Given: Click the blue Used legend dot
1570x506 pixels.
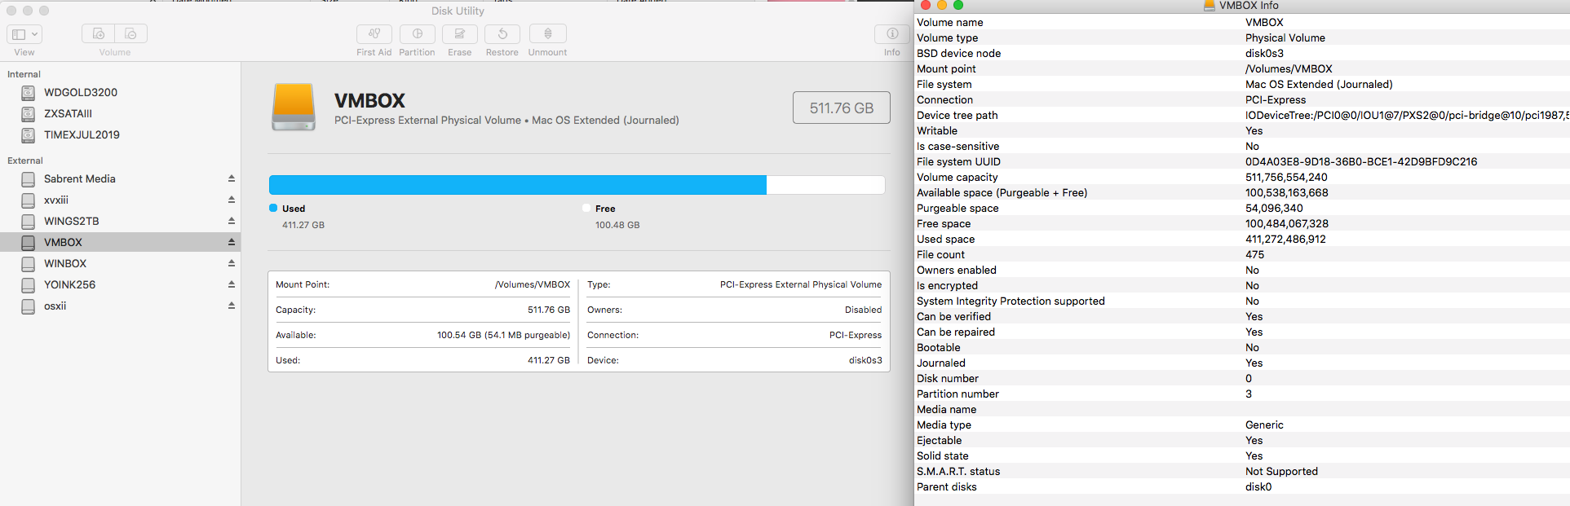Looking at the screenshot, I should (x=273, y=208).
